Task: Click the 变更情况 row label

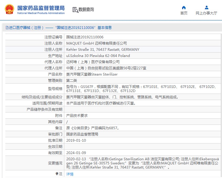Action: [x=55, y=163]
